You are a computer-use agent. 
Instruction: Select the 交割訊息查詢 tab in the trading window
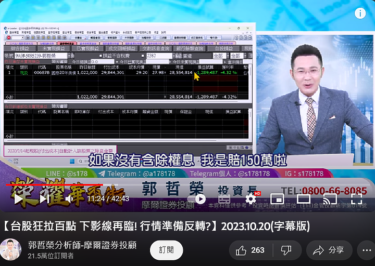point(156,48)
